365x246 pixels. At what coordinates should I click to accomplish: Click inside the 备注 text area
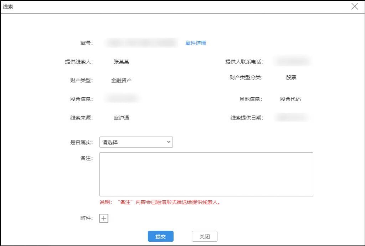pyautogui.click(x=206, y=174)
